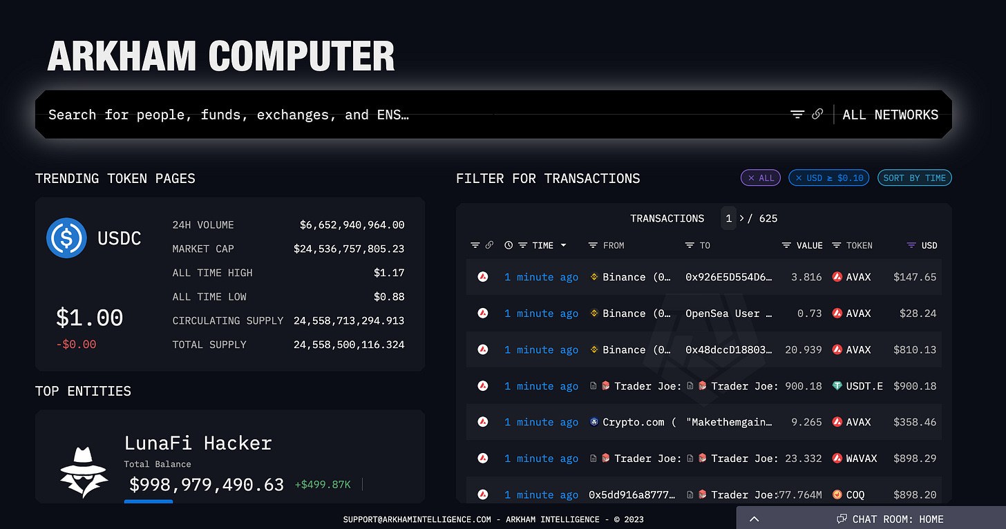Click Avalanche chain icon in $810.13 row
The height and width of the screenshot is (529, 1006).
click(483, 349)
